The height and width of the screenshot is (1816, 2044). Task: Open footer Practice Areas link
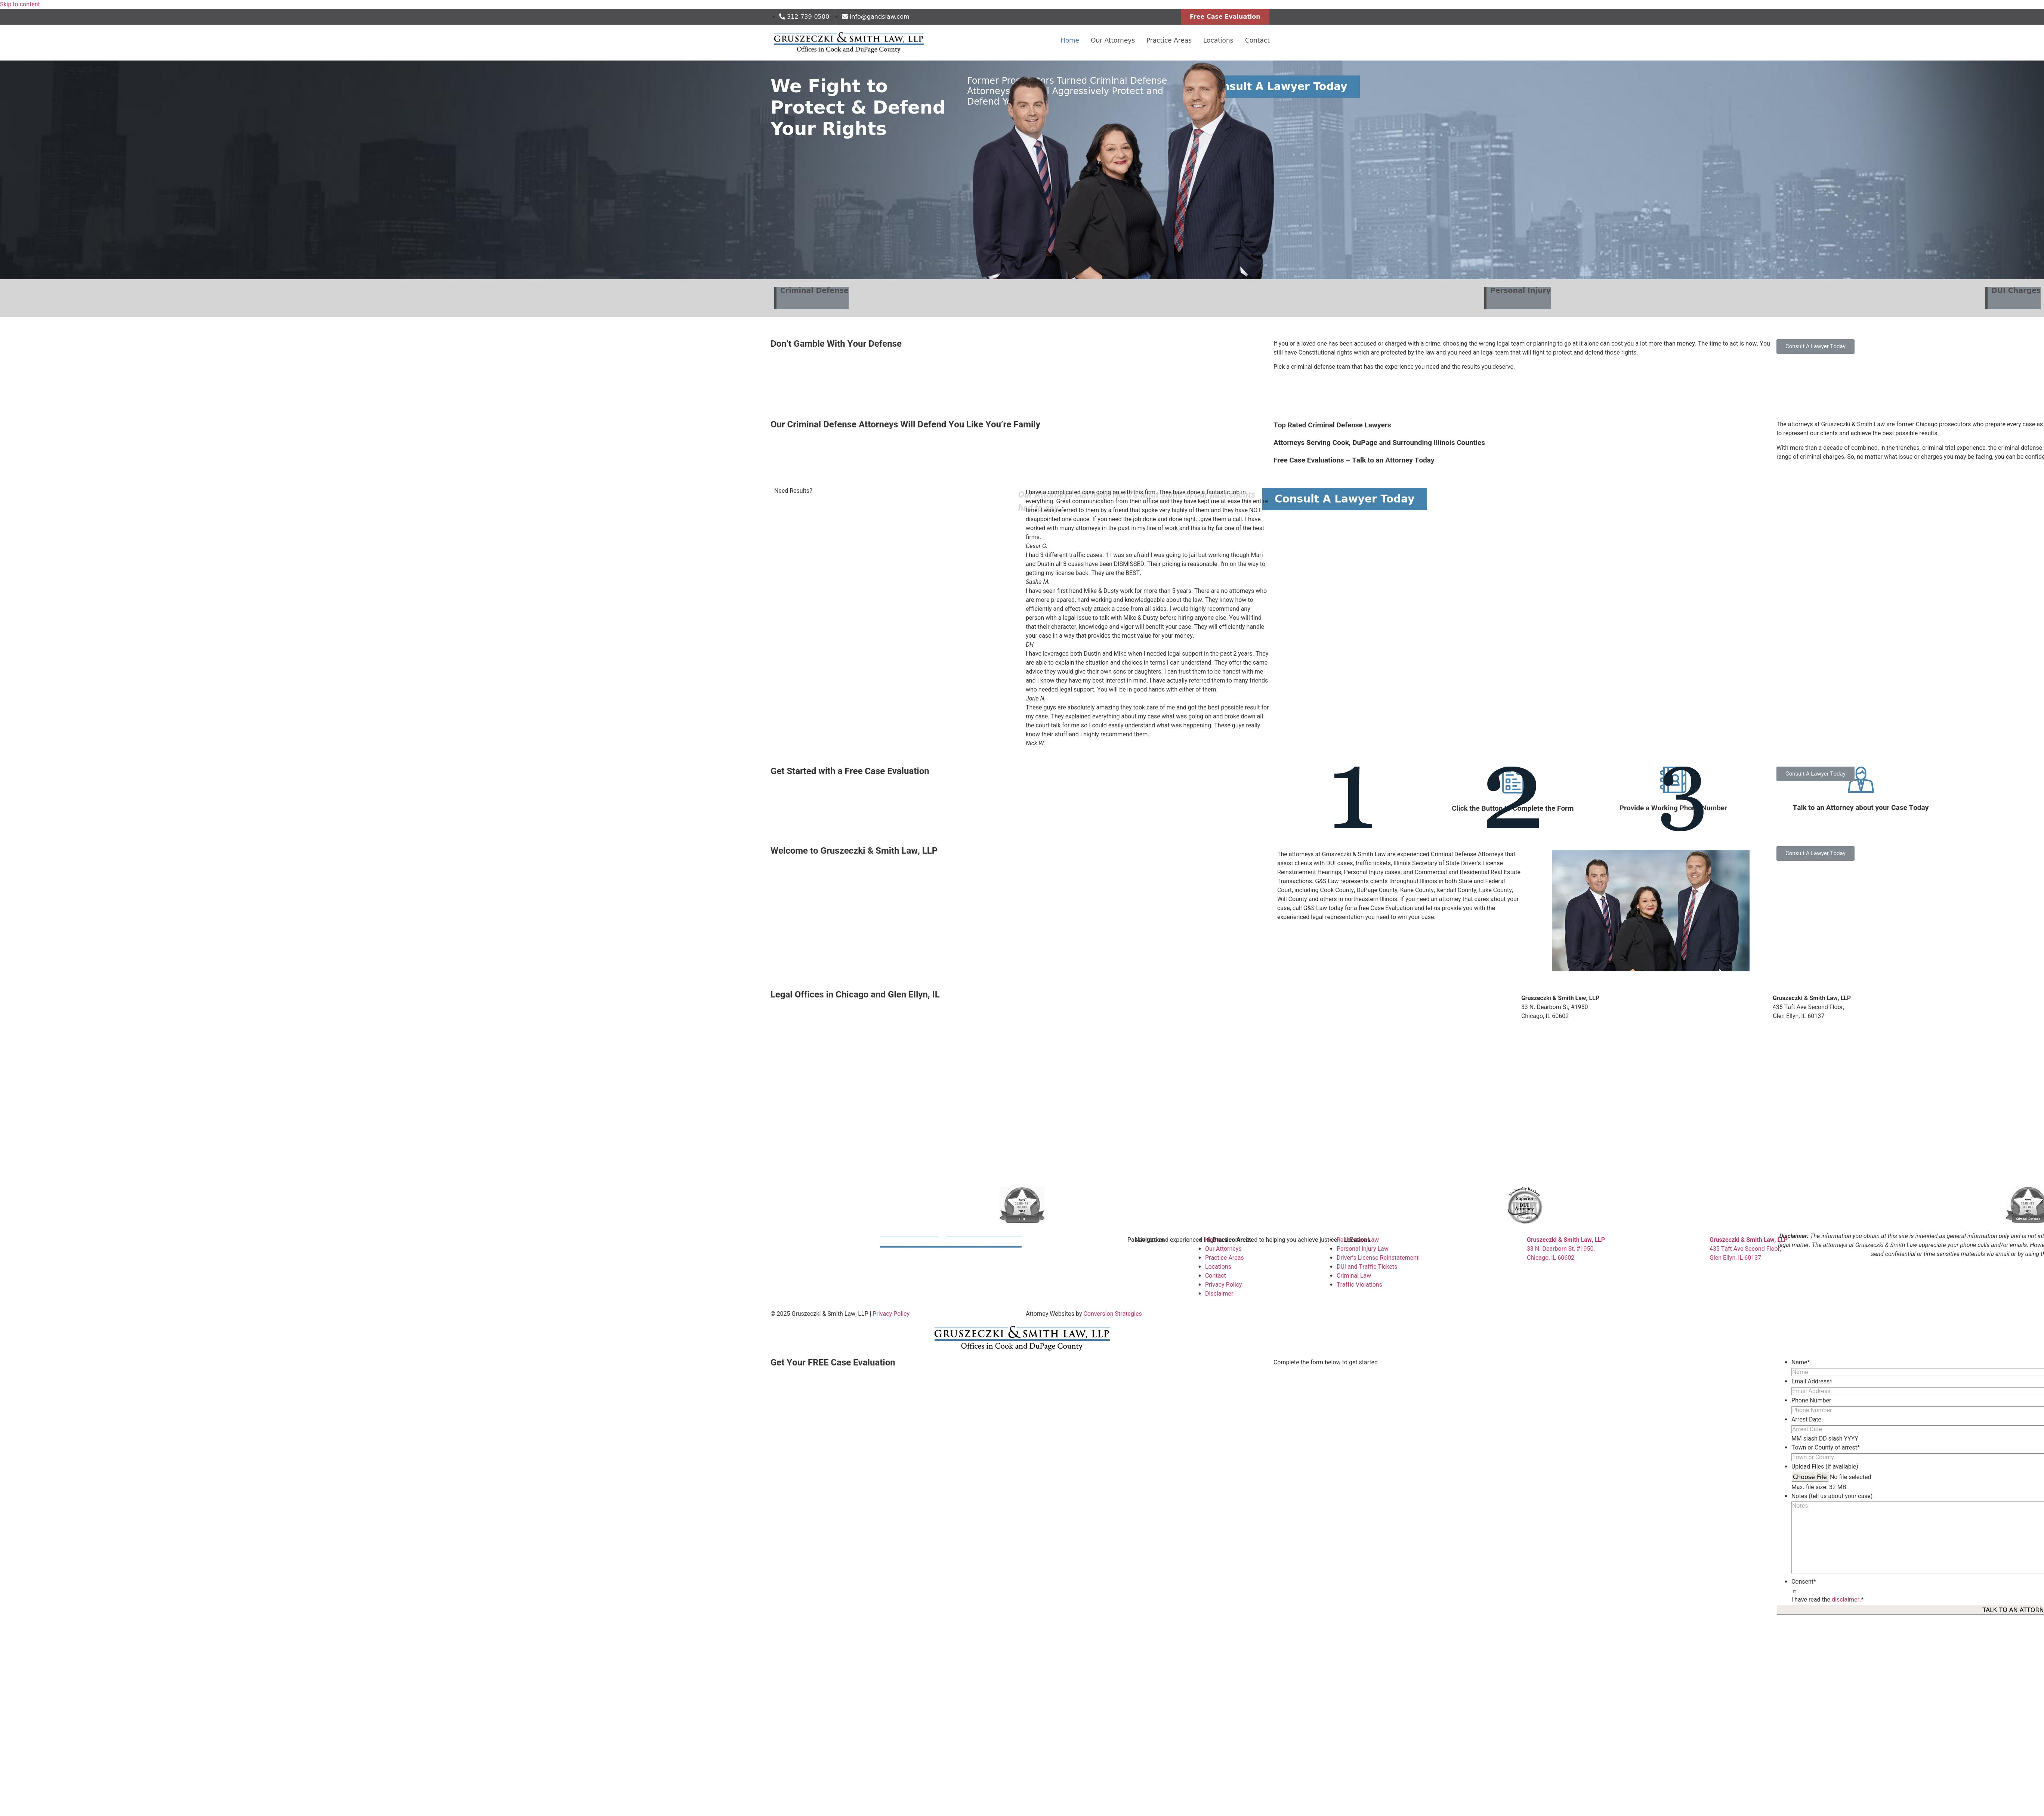click(1224, 1258)
